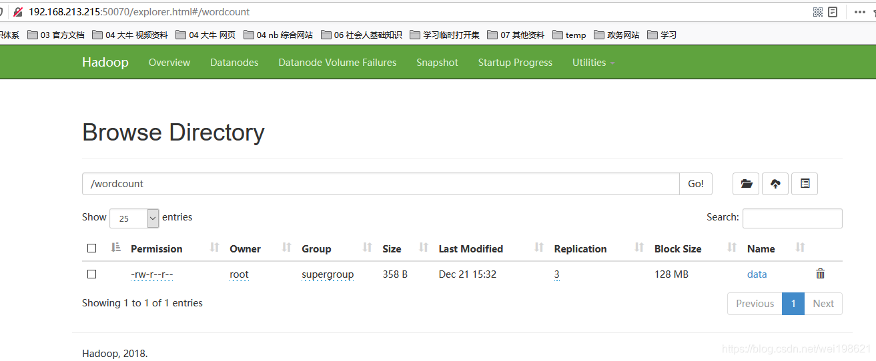Image resolution: width=876 pixels, height=361 pixels.
Task: Click the 128 MB block size value
Action: click(671, 274)
